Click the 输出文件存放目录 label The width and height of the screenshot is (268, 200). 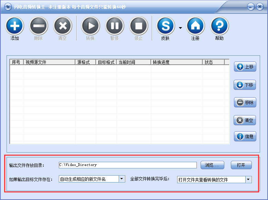(x=27, y=165)
